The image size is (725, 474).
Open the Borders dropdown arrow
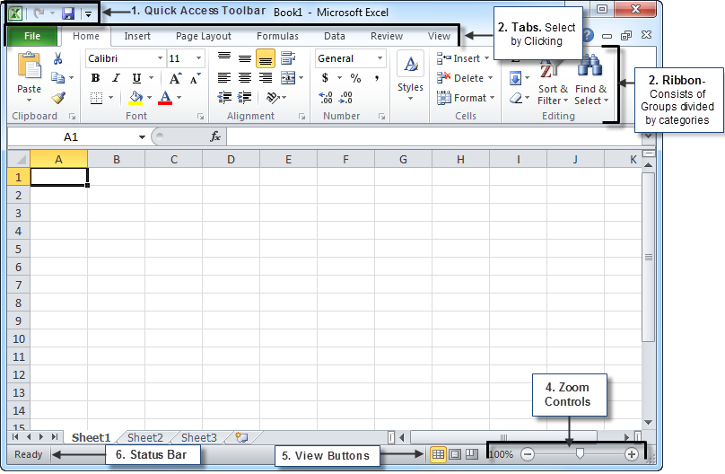(x=110, y=98)
